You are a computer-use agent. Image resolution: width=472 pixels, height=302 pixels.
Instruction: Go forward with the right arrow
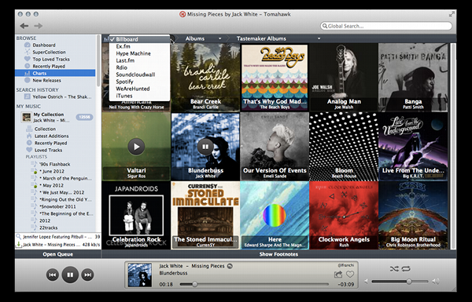(39, 26)
